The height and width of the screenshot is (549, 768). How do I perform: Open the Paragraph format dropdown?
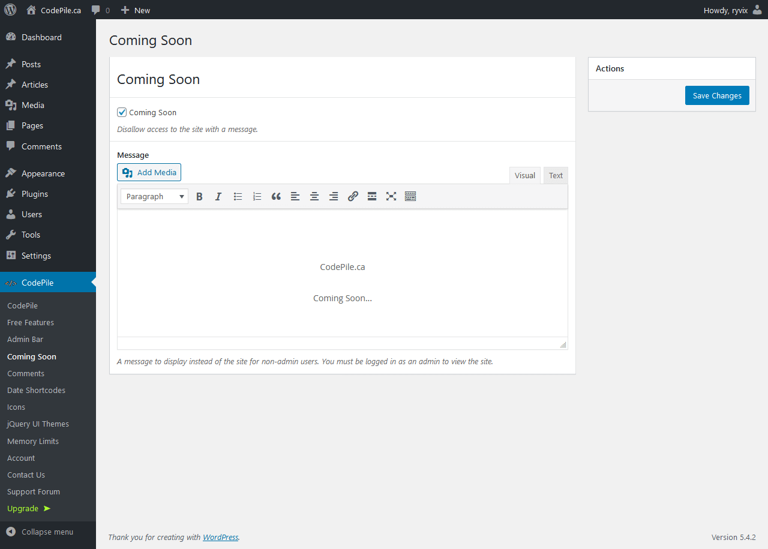(154, 196)
